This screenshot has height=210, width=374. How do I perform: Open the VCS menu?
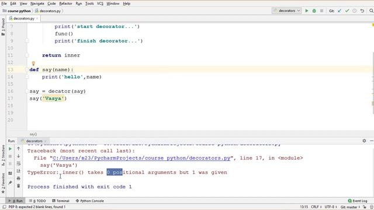100,3
